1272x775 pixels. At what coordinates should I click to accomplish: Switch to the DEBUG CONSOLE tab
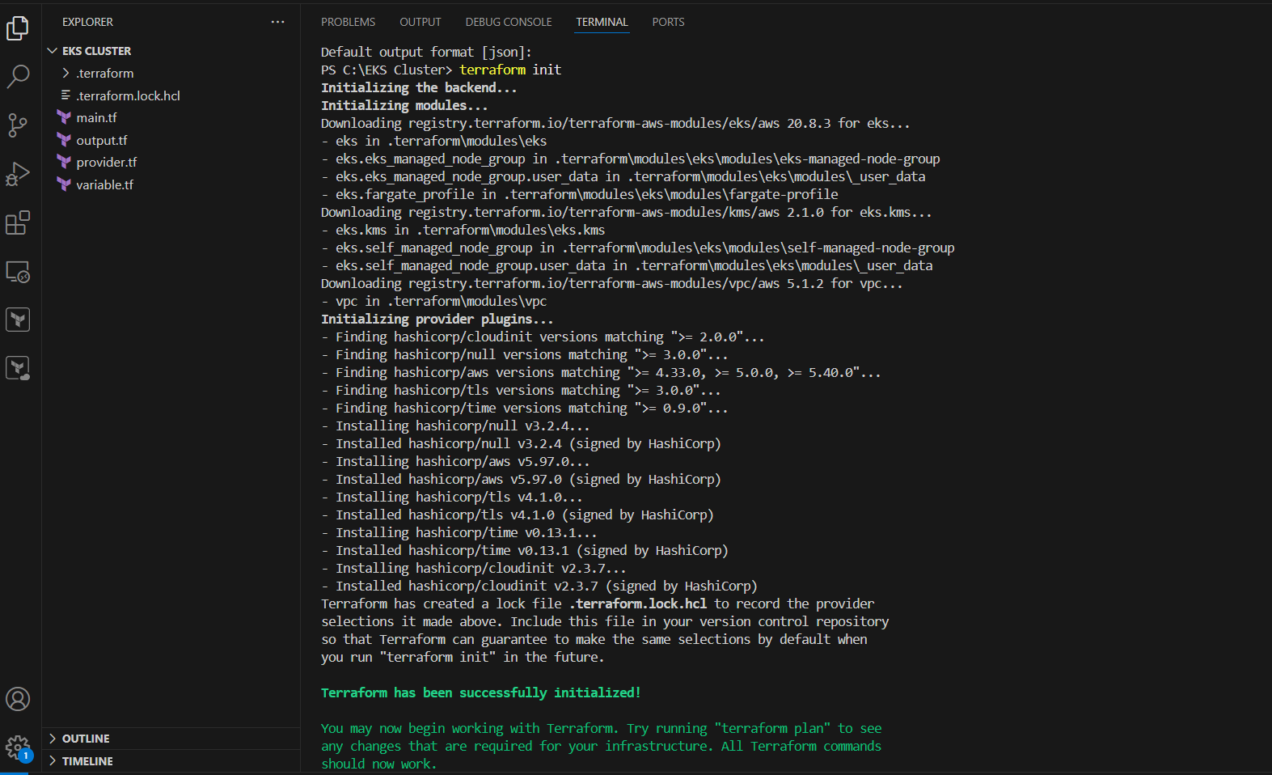click(509, 22)
